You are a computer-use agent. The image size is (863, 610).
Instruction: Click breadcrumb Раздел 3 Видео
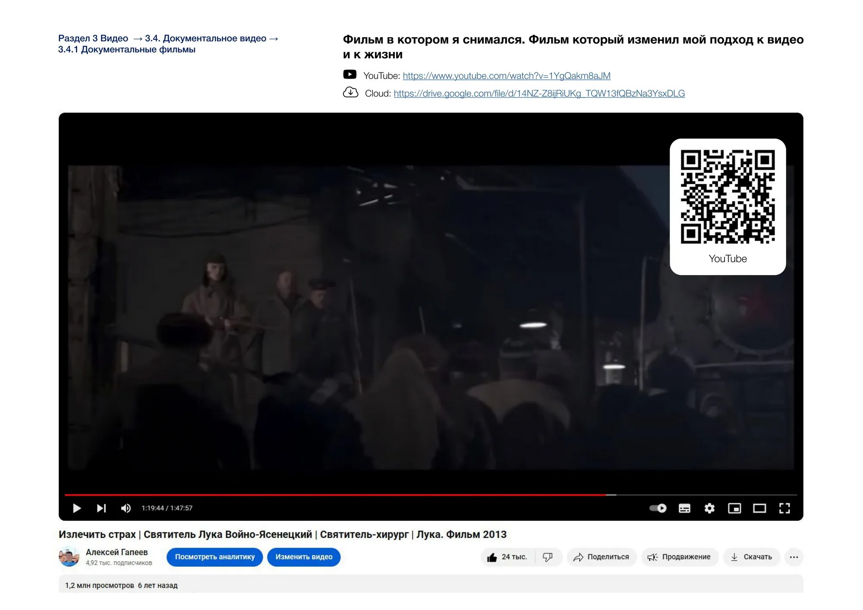click(93, 38)
